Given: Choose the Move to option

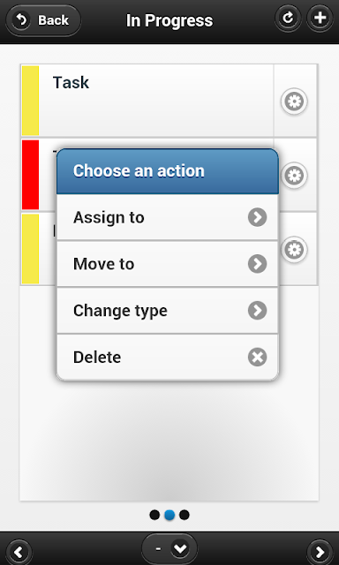Looking at the screenshot, I should tap(168, 264).
